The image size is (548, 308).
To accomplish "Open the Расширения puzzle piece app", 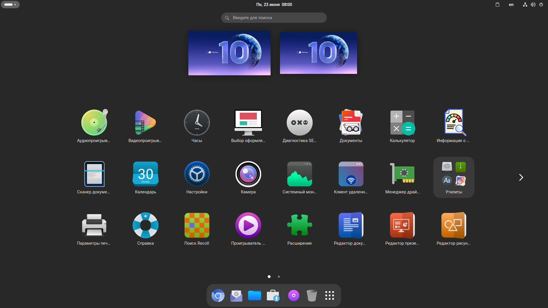I will tap(299, 226).
